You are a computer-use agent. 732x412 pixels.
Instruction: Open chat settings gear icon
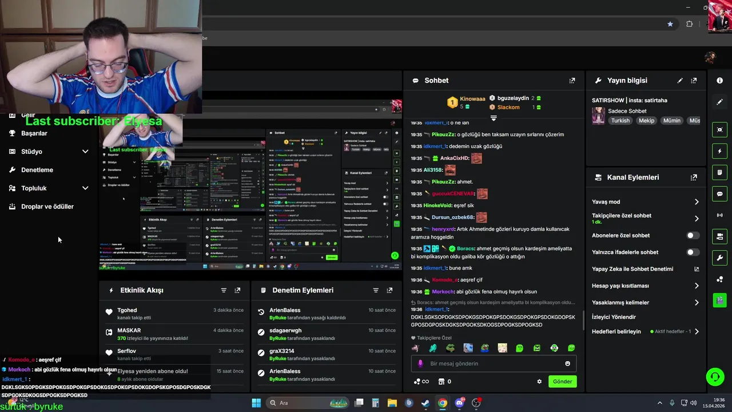[x=539, y=382]
